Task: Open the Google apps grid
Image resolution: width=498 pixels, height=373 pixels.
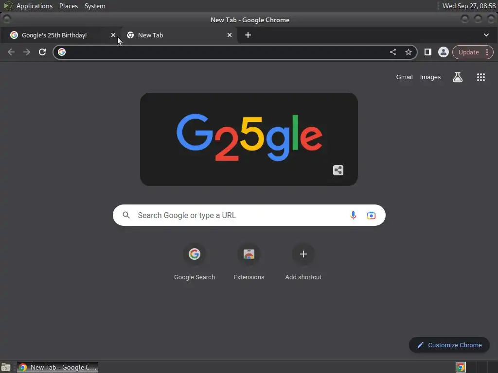Action: 481,77
